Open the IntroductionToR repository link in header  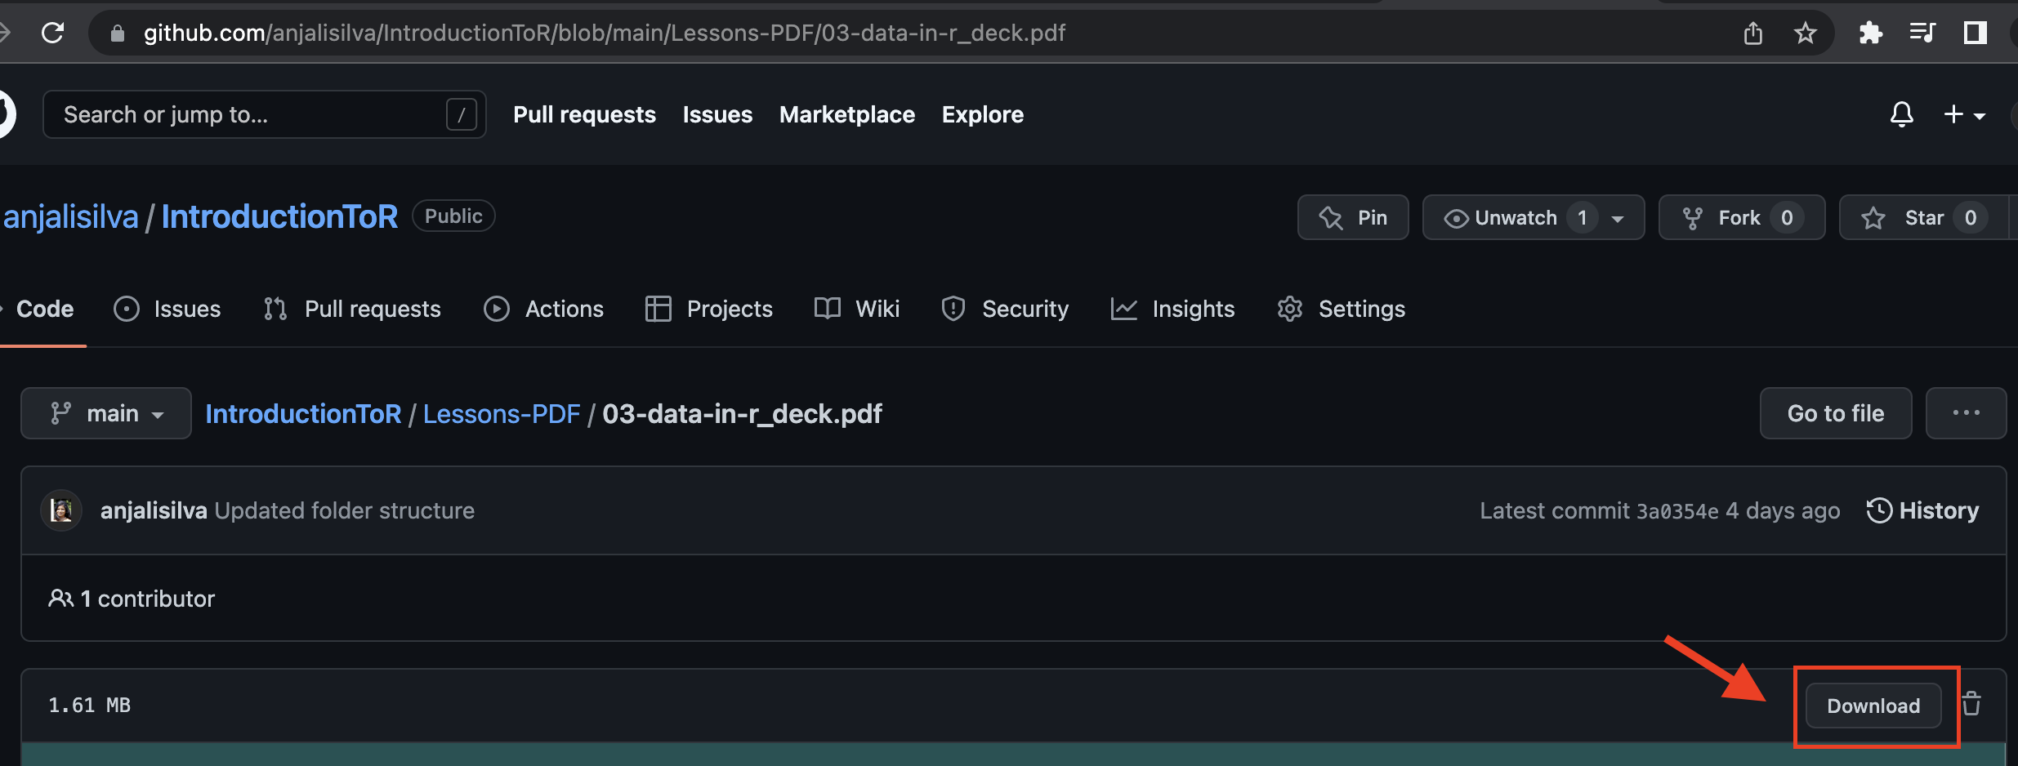279,217
